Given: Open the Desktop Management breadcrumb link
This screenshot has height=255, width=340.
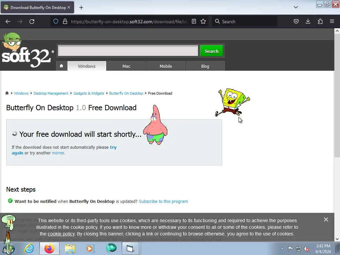Looking at the screenshot, I should pos(51,93).
